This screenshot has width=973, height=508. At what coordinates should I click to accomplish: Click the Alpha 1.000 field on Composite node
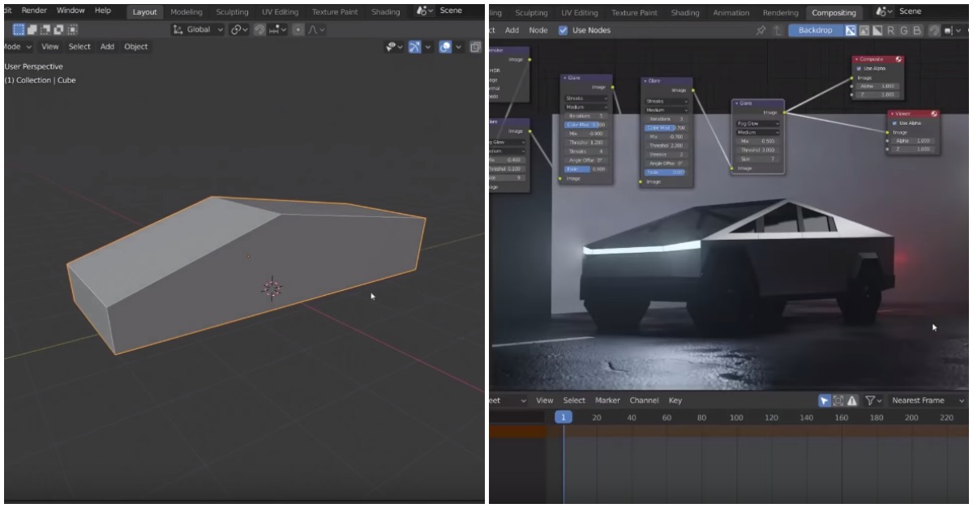(878, 86)
